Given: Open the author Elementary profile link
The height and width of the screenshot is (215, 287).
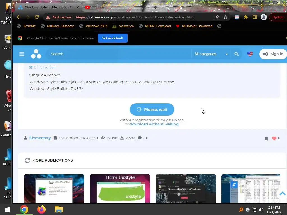Looking at the screenshot, I should tap(40, 138).
